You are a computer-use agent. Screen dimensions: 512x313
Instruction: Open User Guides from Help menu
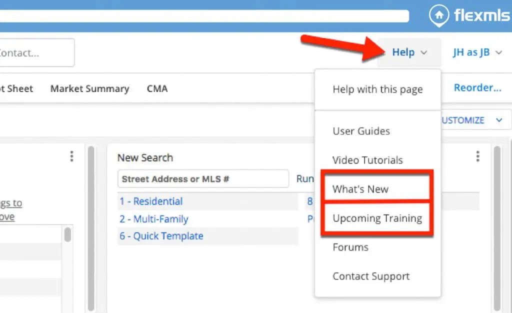click(x=361, y=131)
